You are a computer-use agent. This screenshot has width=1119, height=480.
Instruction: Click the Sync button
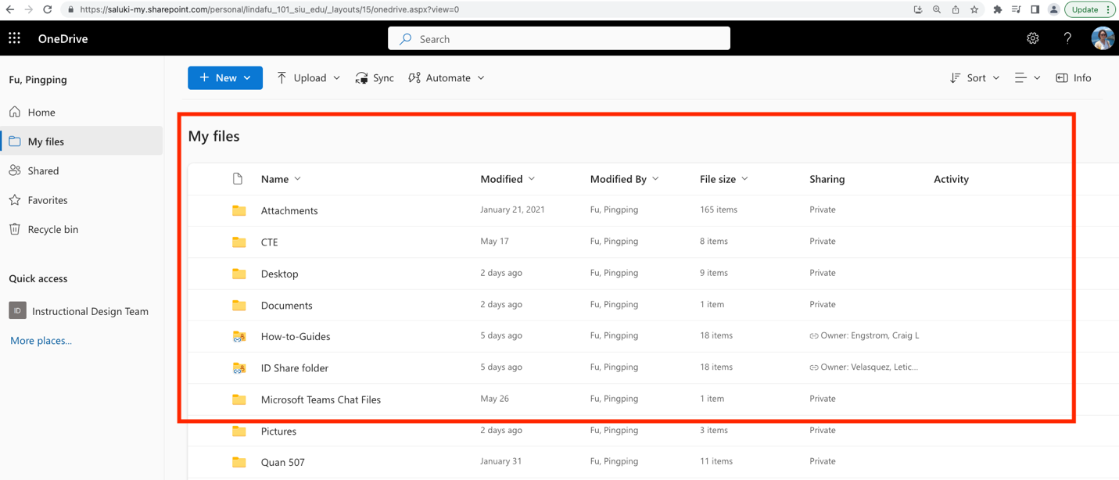pos(375,78)
